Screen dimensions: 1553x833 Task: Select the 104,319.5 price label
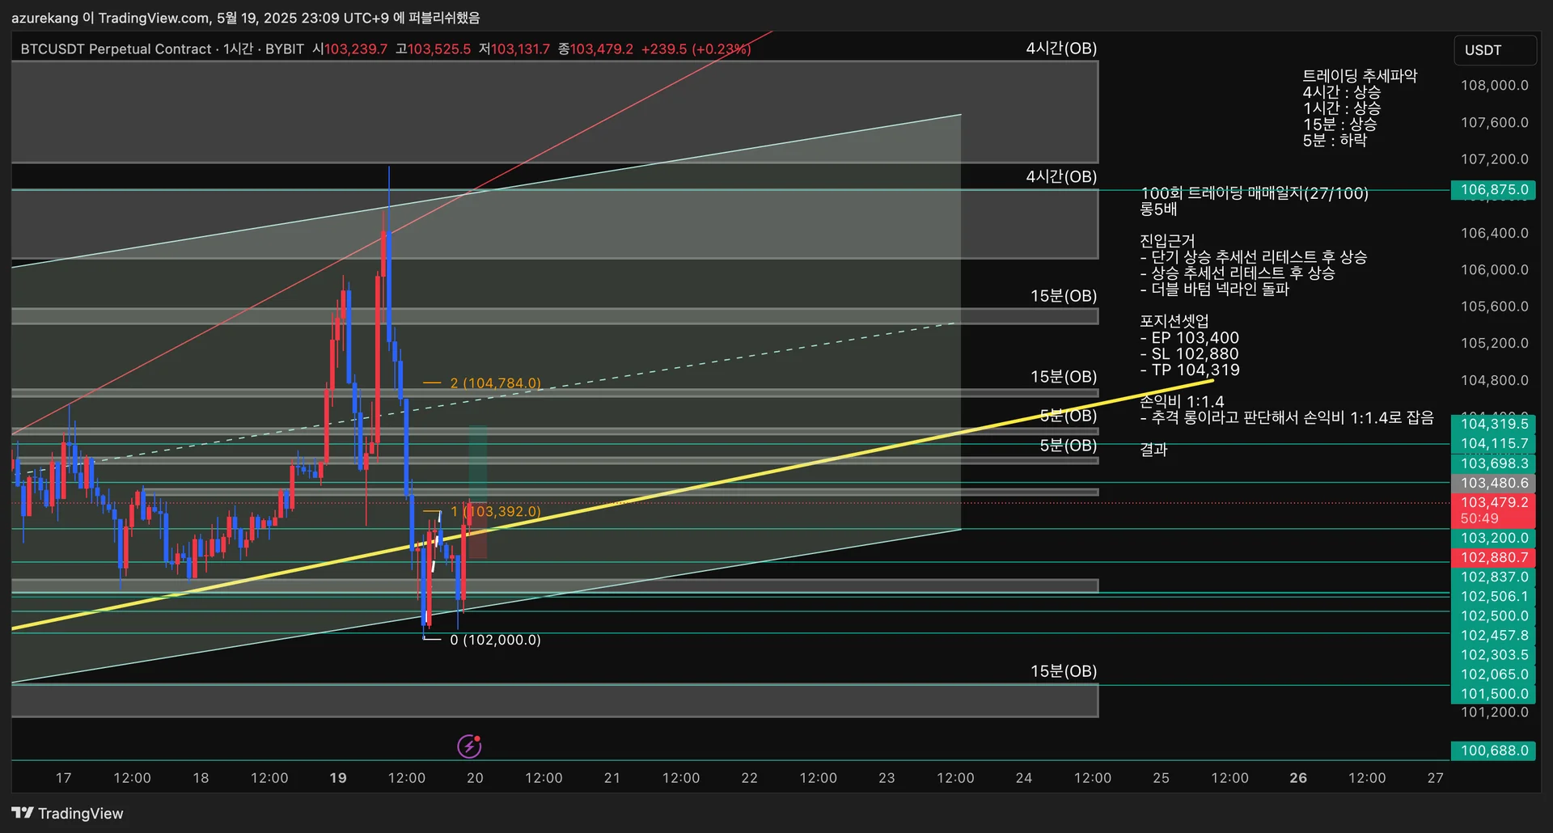(1493, 424)
